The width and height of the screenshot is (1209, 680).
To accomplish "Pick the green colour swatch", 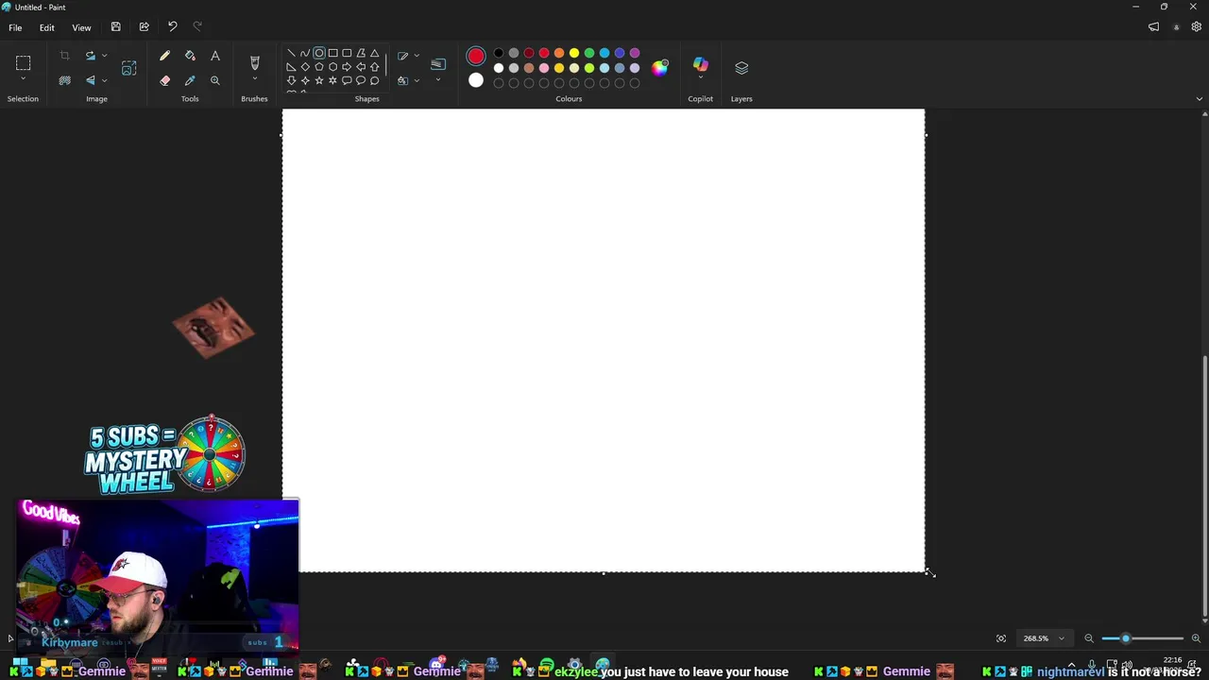I will [x=589, y=53].
